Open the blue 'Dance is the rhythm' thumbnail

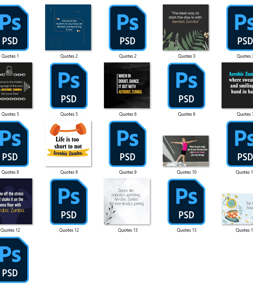pos(68,27)
